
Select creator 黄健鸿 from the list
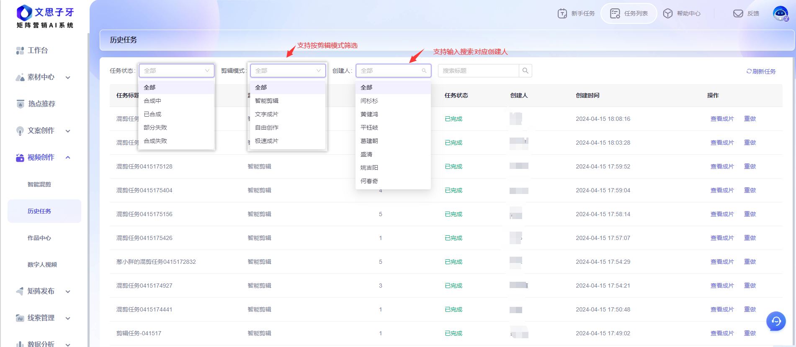[x=393, y=114]
